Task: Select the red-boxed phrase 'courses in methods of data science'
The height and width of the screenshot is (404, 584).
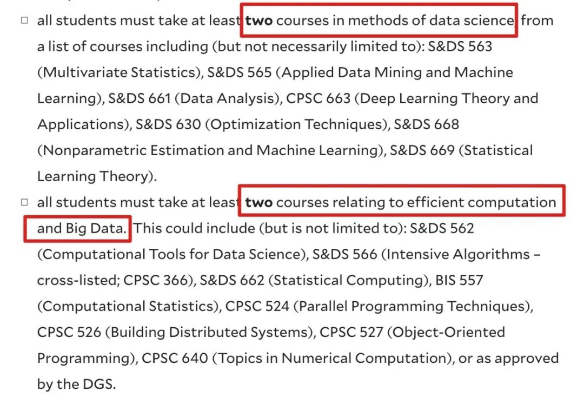Action: tap(395, 20)
